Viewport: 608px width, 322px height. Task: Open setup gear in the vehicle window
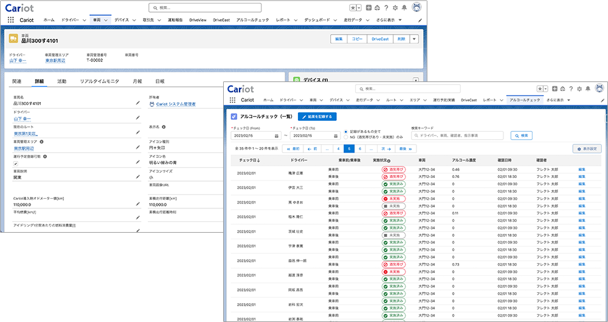tap(395, 8)
